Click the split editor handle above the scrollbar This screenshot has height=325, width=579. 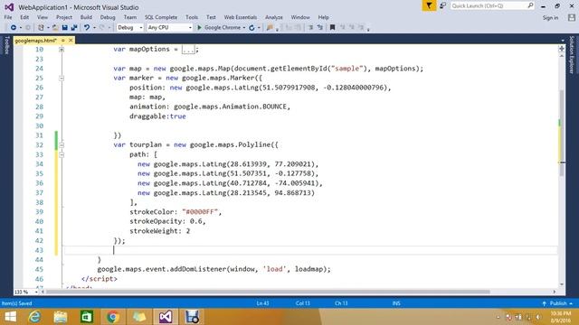pyautogui.click(x=562, y=49)
